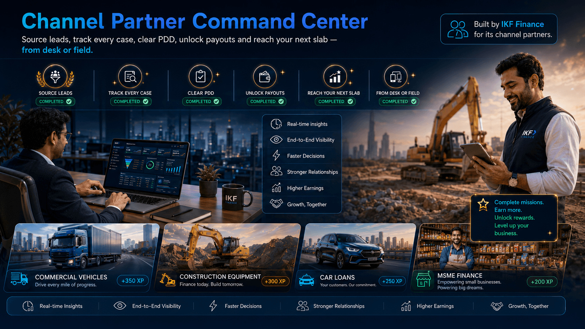Click the Stronger Relationships text in the bottom bar
Screen dimensions: 585x329
click(x=339, y=306)
